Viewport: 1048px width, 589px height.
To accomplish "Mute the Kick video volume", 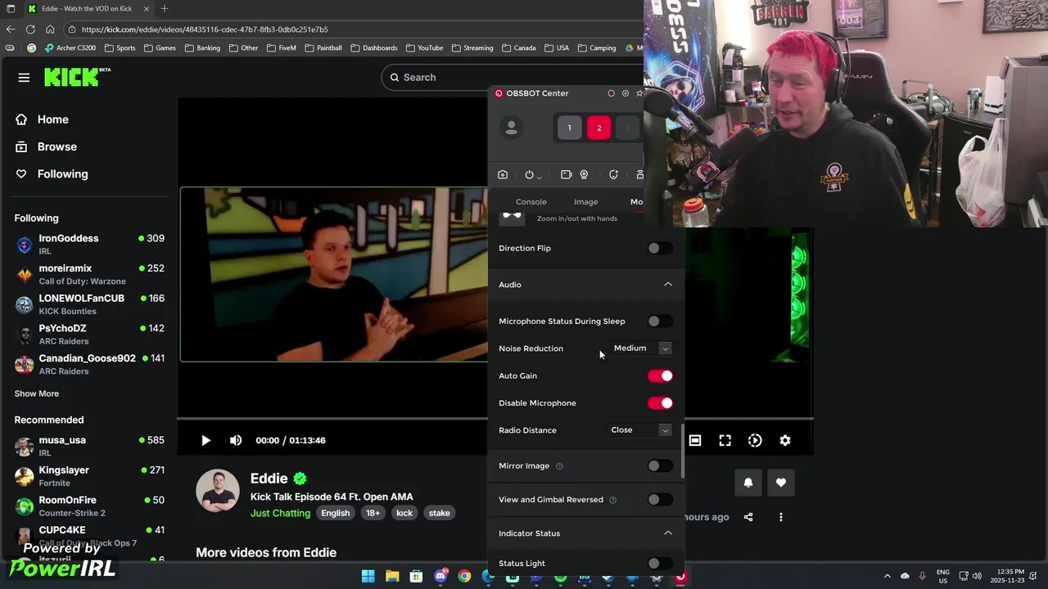I will [236, 440].
